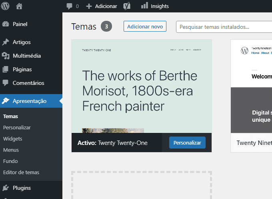Click the Personalizar button on active theme
Viewport: 272px width, 199px height.
187,143
